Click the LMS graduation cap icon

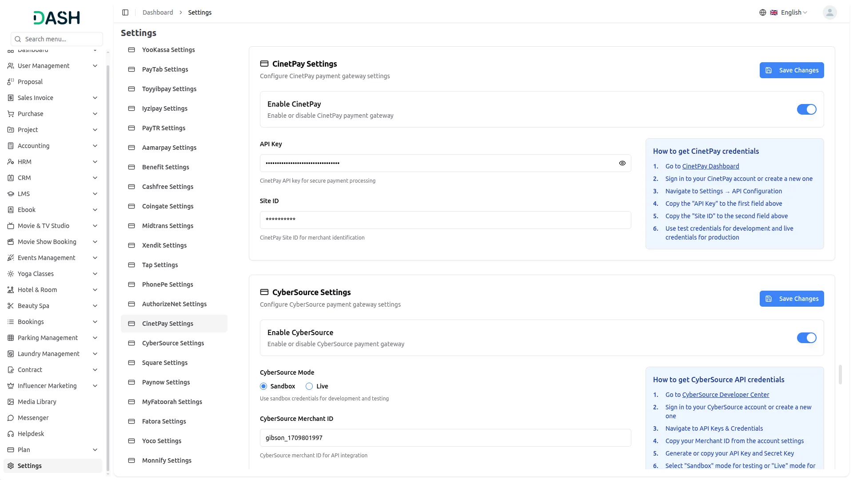11,194
